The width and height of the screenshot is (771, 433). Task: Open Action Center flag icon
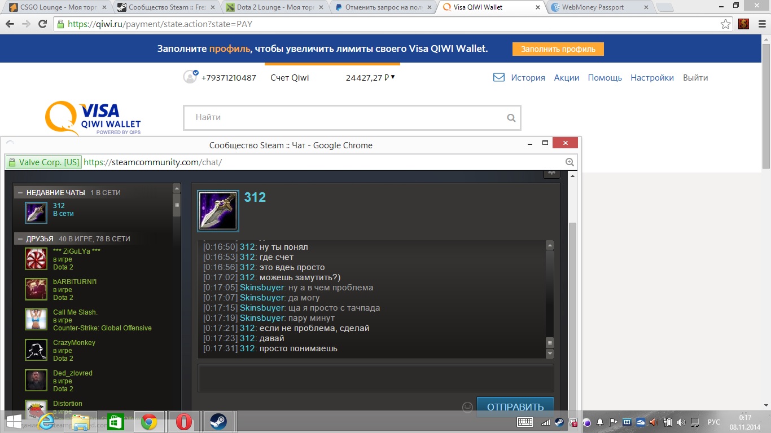click(x=614, y=422)
